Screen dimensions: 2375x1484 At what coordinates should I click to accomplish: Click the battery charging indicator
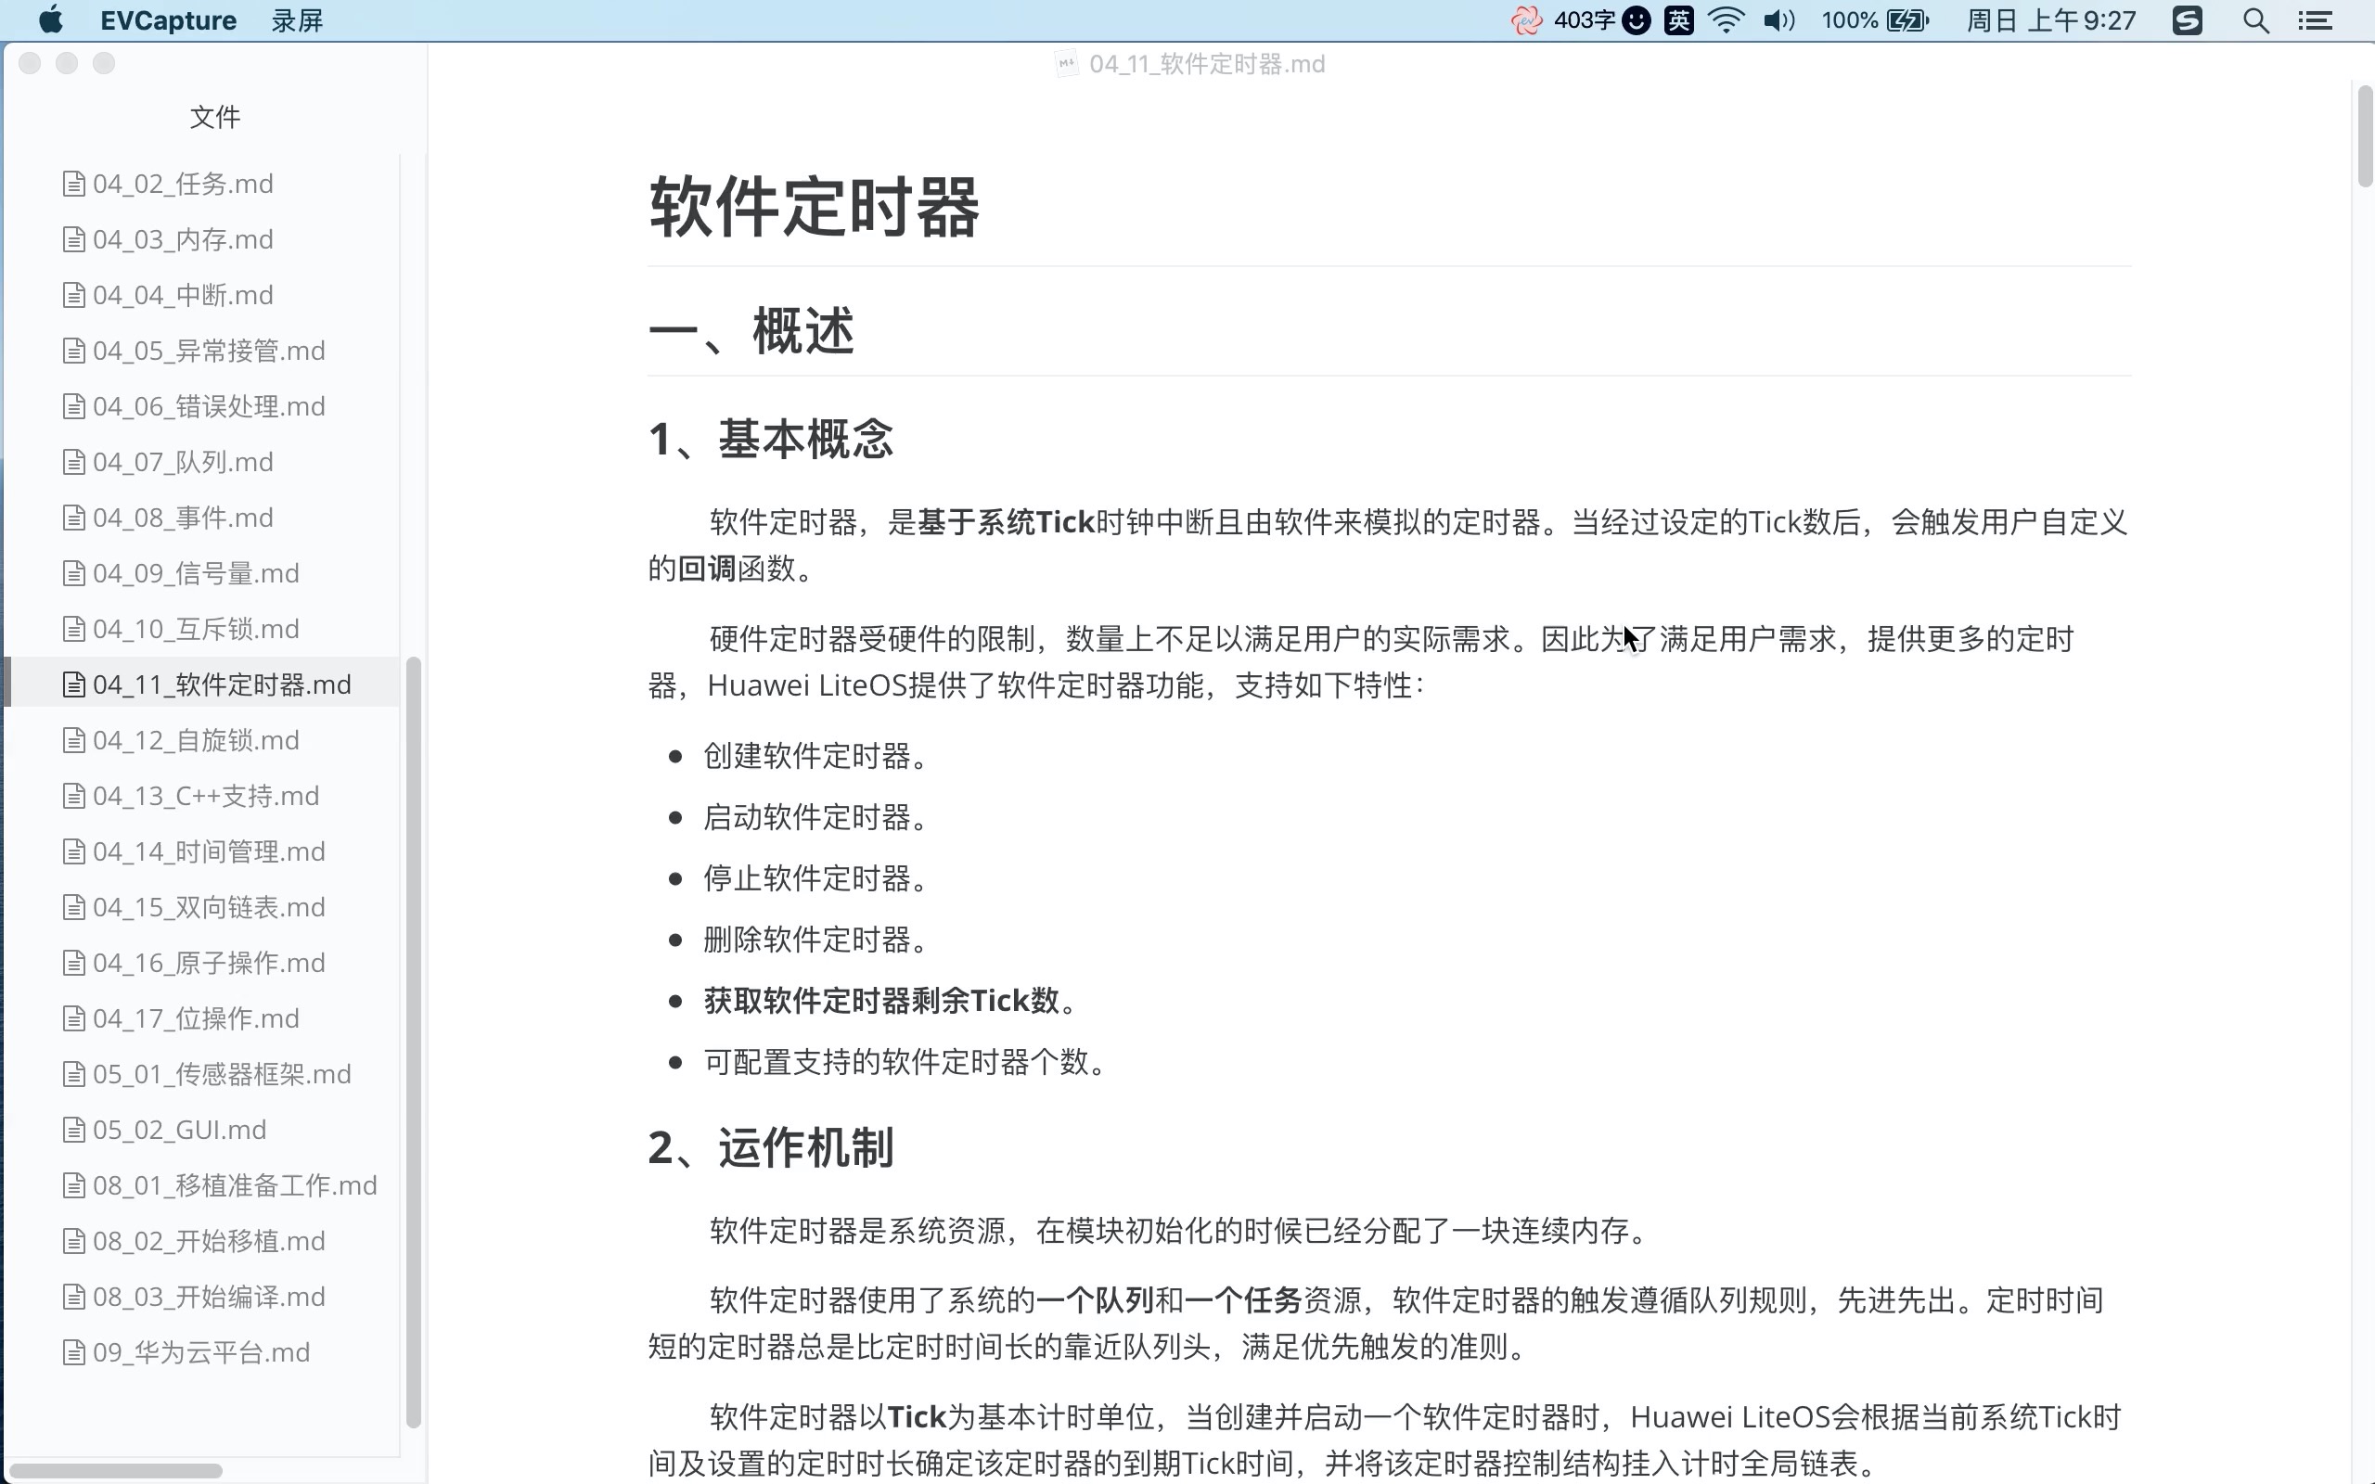(1905, 19)
